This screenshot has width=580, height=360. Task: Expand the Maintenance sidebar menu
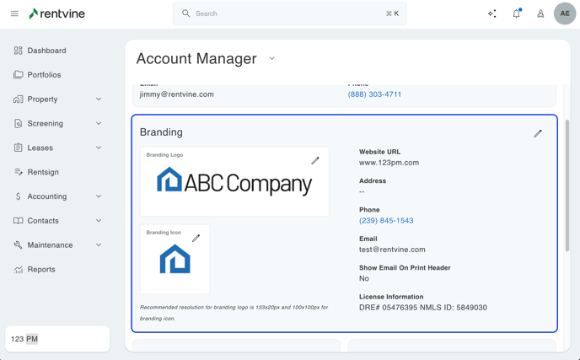pyautogui.click(x=99, y=245)
